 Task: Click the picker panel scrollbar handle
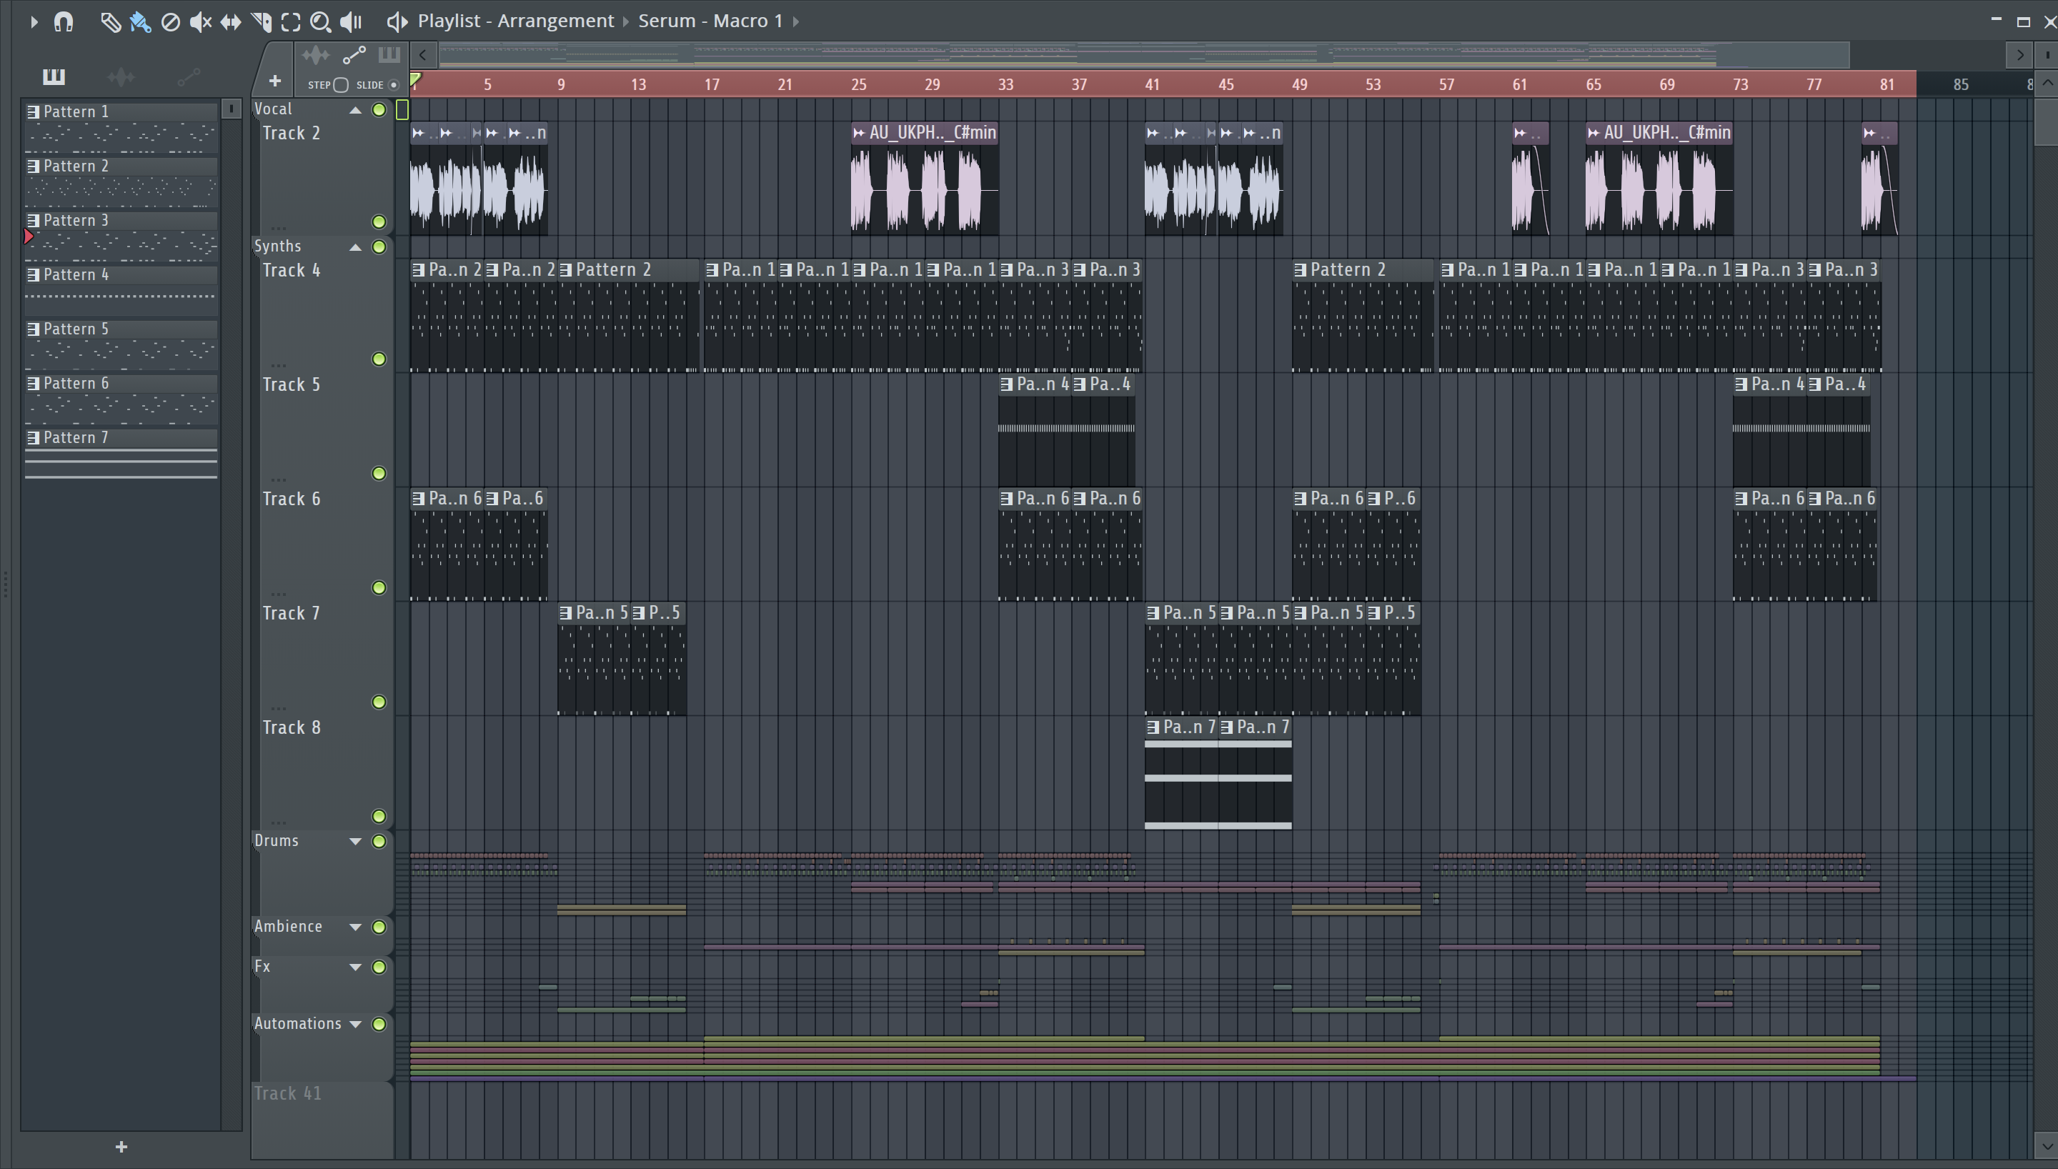[x=231, y=109]
